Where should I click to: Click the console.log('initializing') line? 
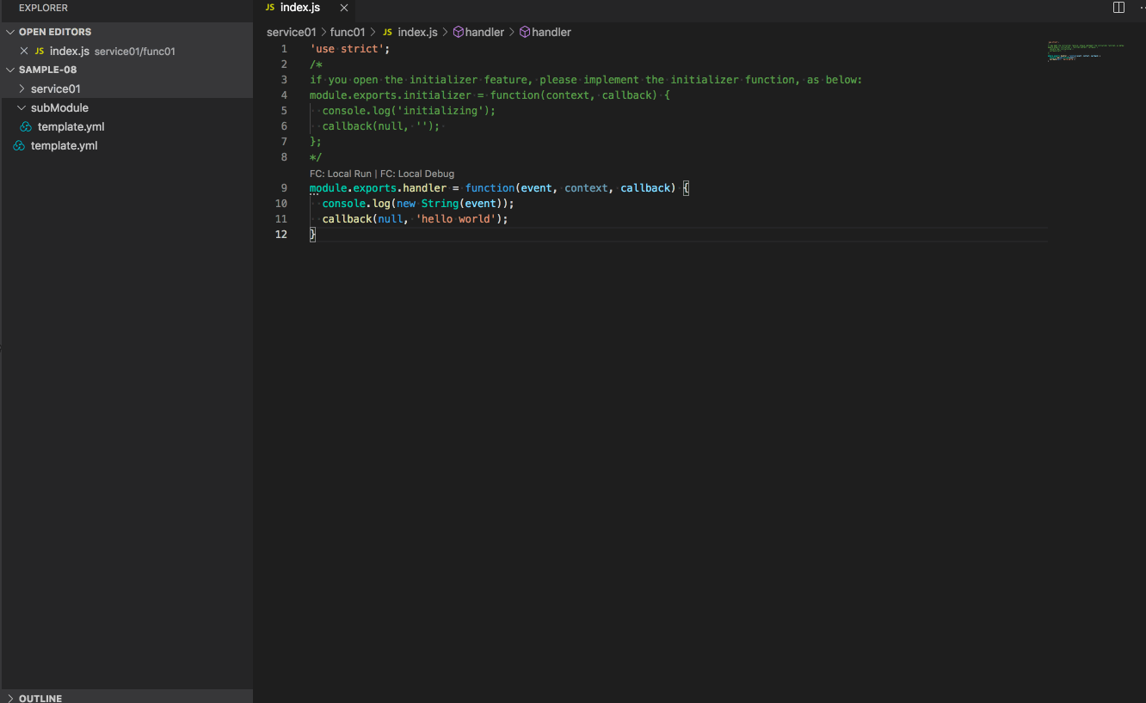409,111
